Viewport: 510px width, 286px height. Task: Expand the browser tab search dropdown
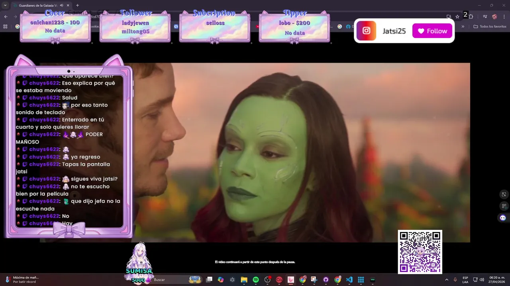tap(5, 6)
